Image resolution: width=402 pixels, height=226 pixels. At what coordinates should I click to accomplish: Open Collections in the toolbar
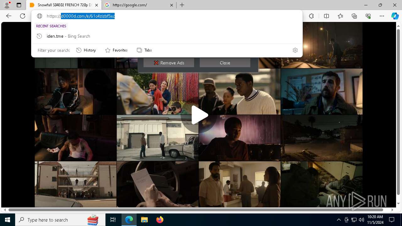(x=354, y=16)
